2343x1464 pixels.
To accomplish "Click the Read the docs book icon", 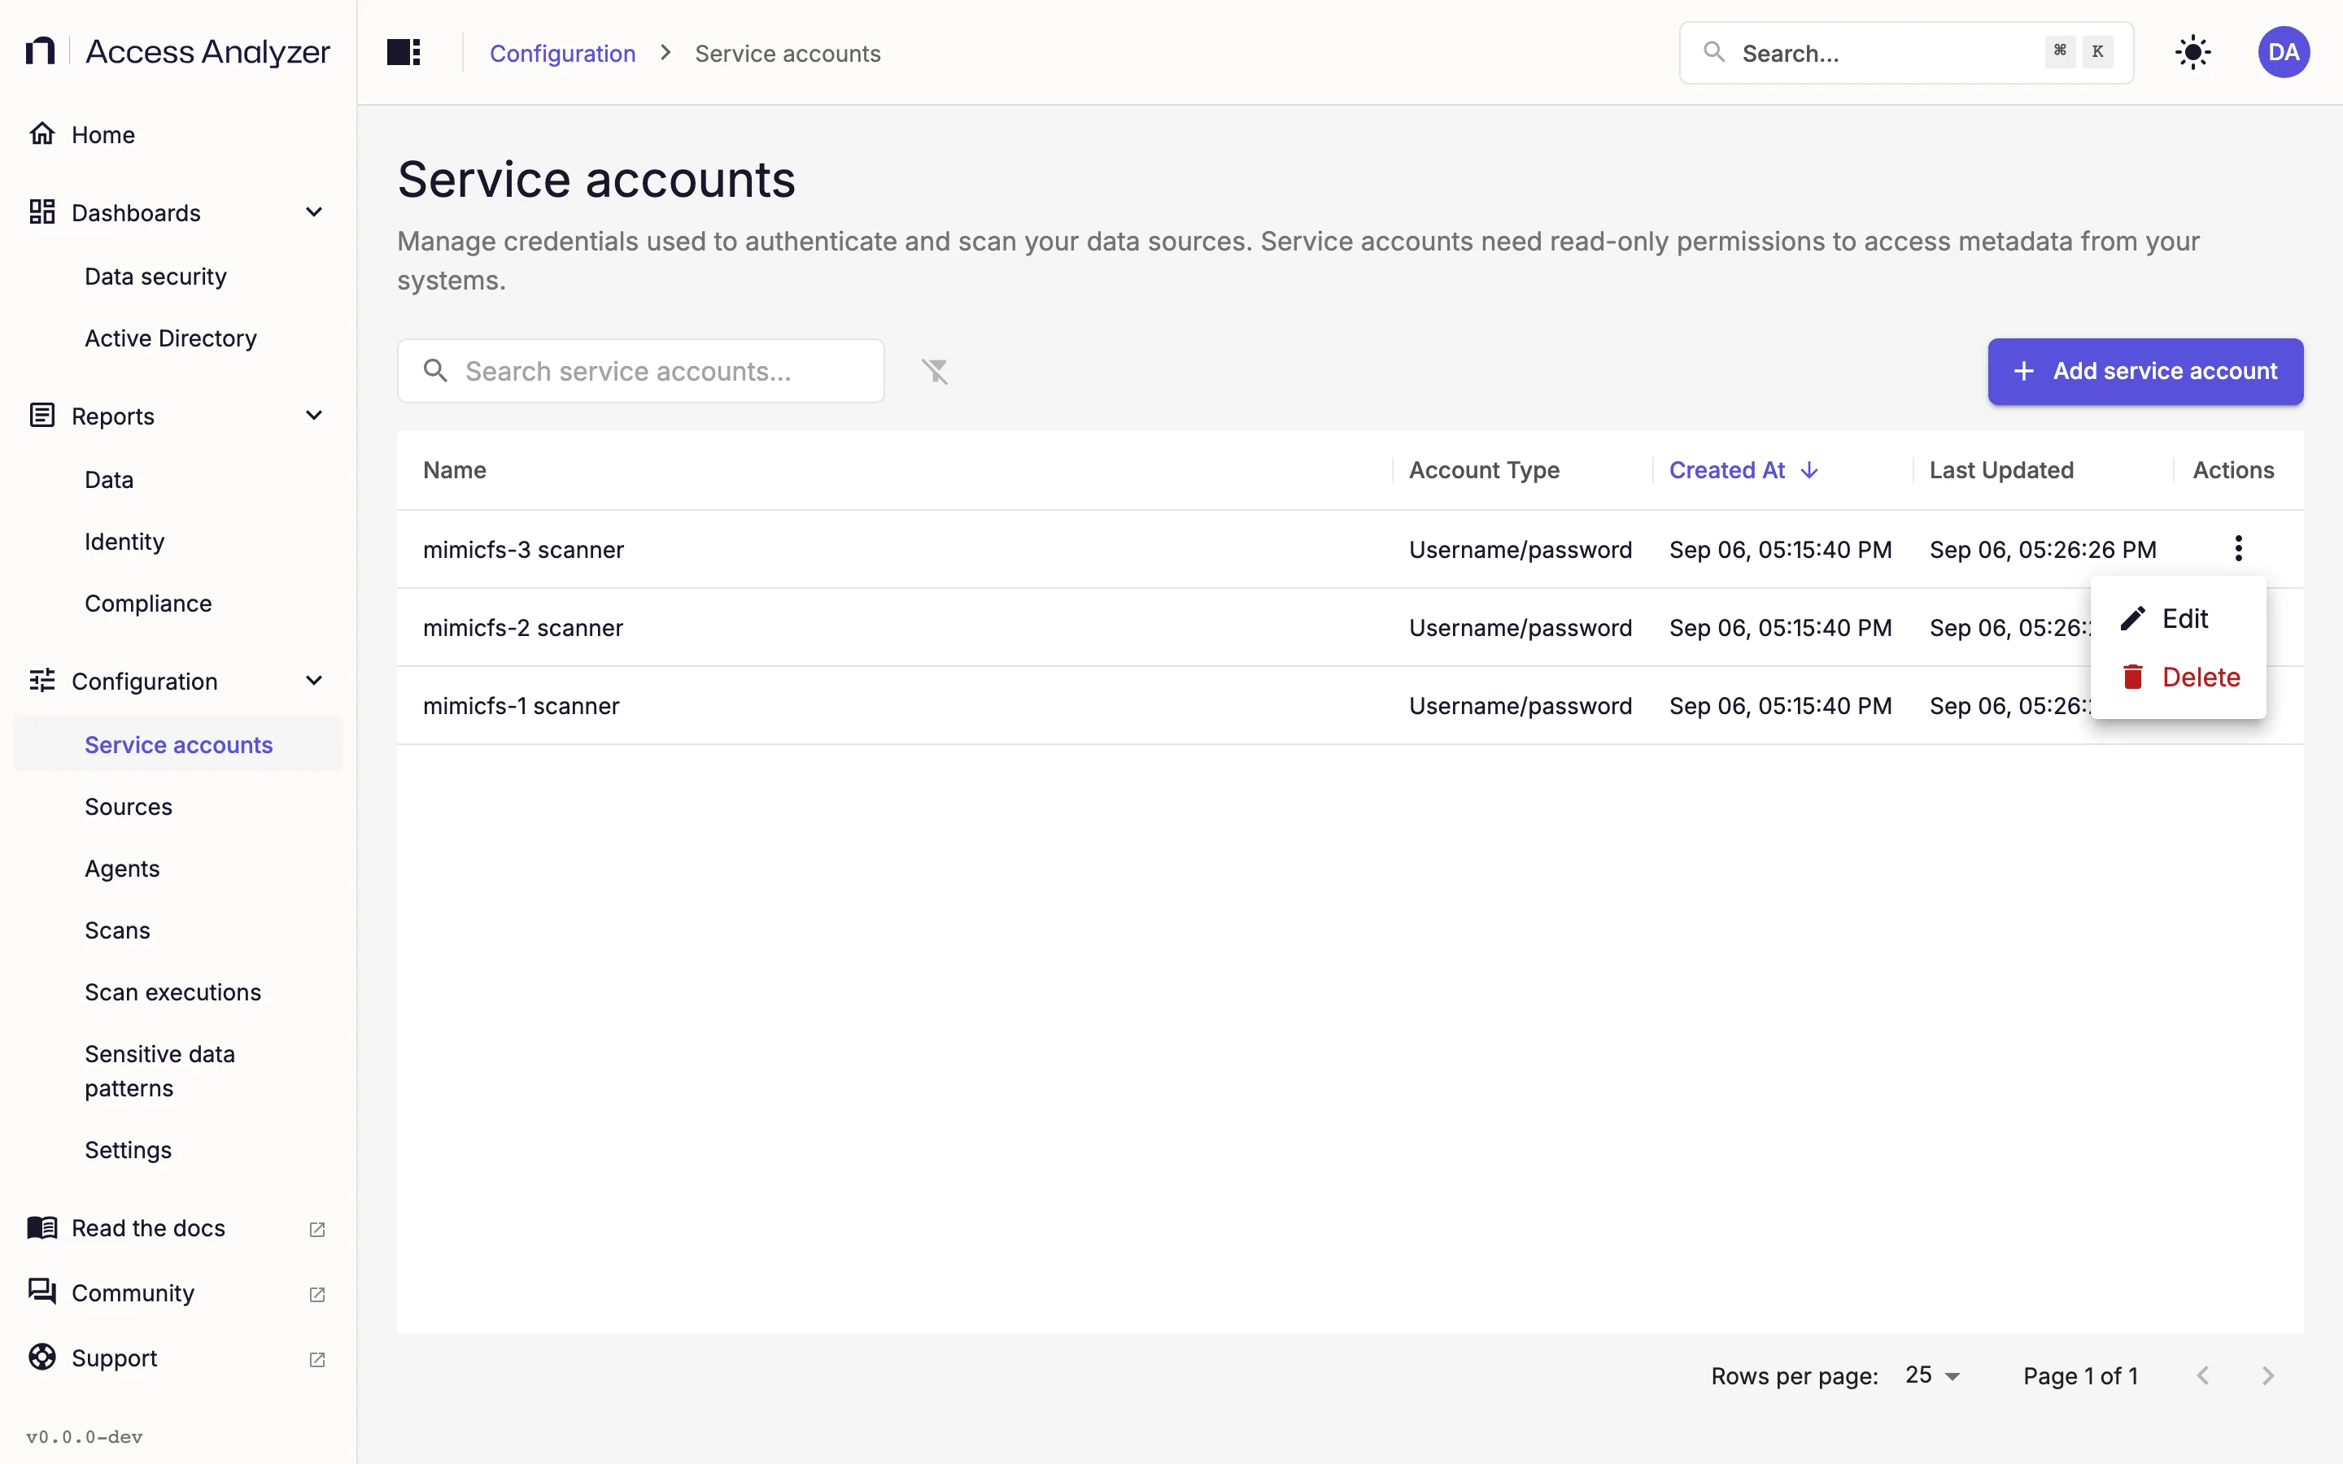I will 41,1228.
